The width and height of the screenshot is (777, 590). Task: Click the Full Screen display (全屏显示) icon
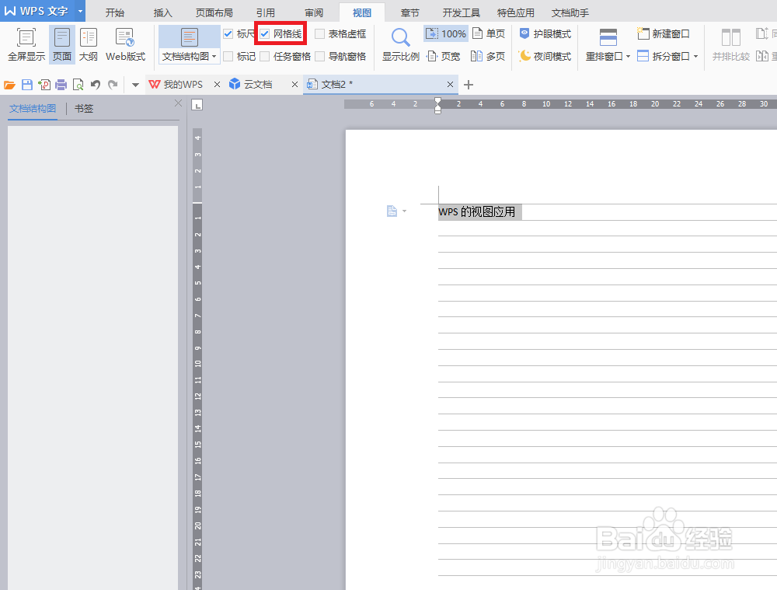point(26,37)
